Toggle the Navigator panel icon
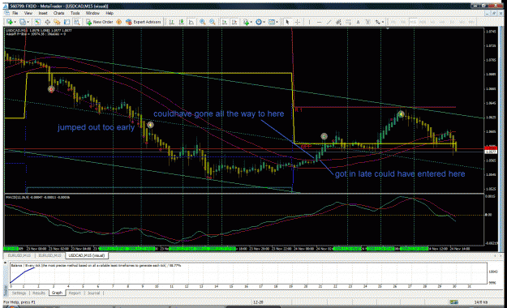The image size is (507, 308). [57, 22]
